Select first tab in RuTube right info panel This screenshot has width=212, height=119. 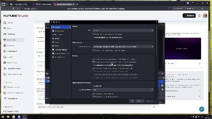coord(170,75)
